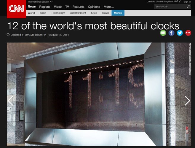Open the News section
The height and width of the screenshot is (148, 195).
[x=32, y=7]
